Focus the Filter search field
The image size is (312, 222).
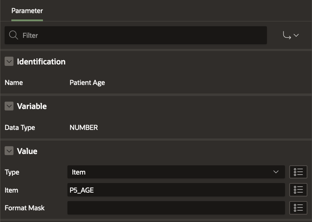coord(142,35)
